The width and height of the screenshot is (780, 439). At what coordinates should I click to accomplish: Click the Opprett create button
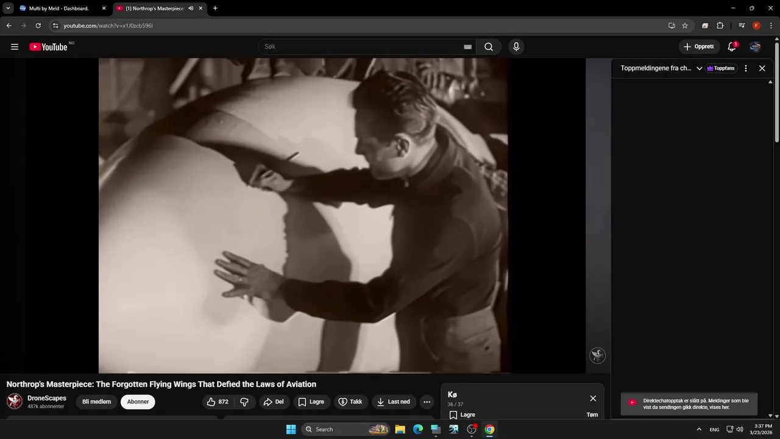(x=699, y=47)
